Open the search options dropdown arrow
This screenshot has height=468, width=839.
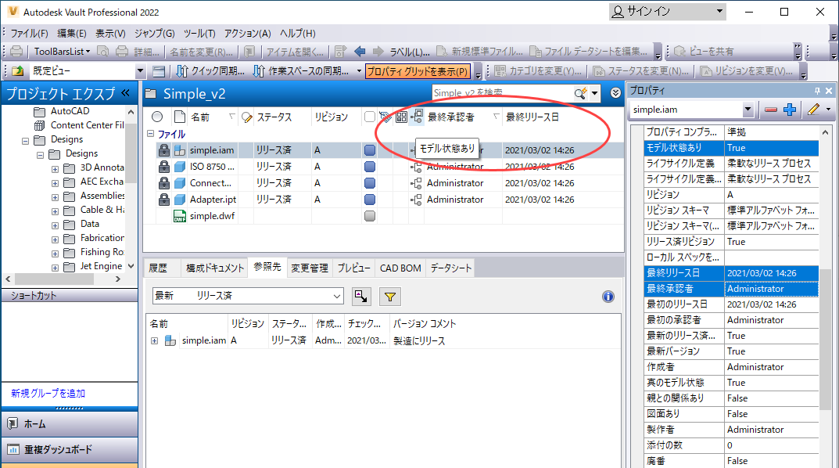594,94
